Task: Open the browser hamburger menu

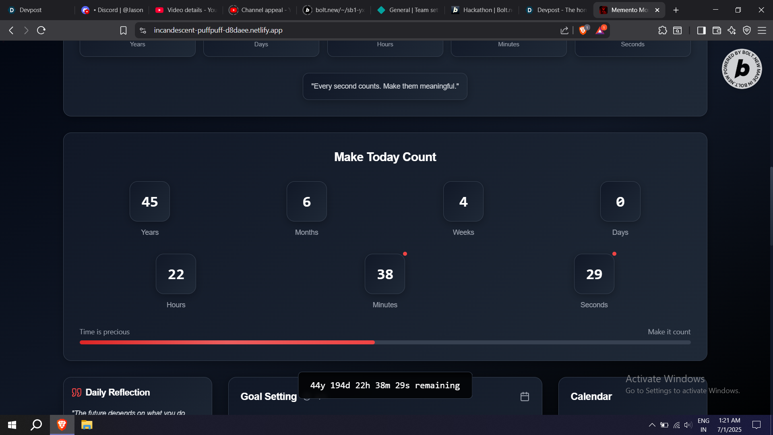Action: pos(762,30)
